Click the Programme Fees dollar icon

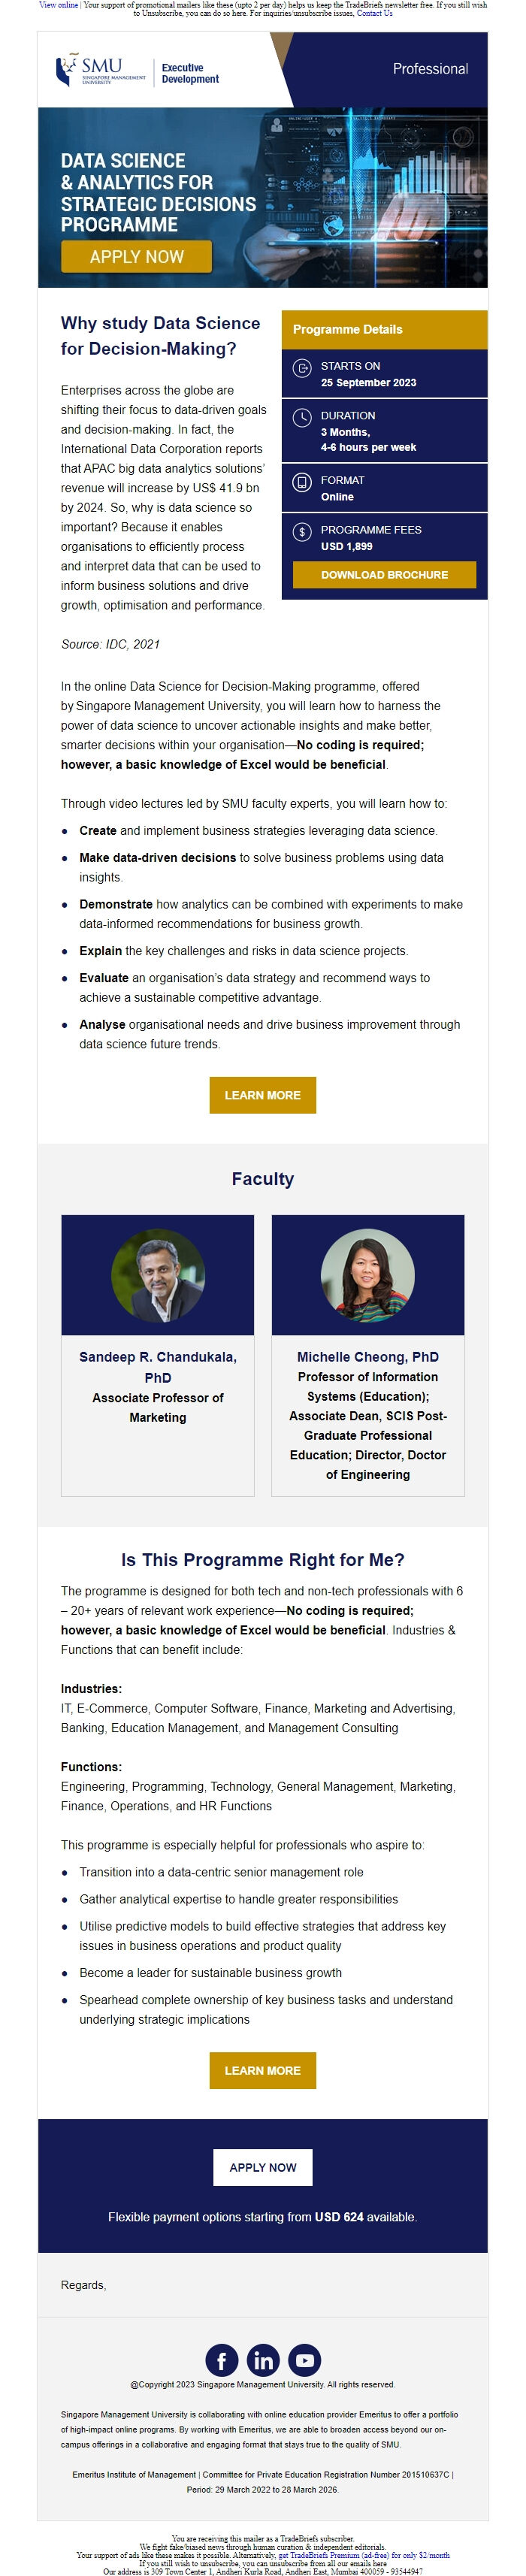click(x=302, y=532)
